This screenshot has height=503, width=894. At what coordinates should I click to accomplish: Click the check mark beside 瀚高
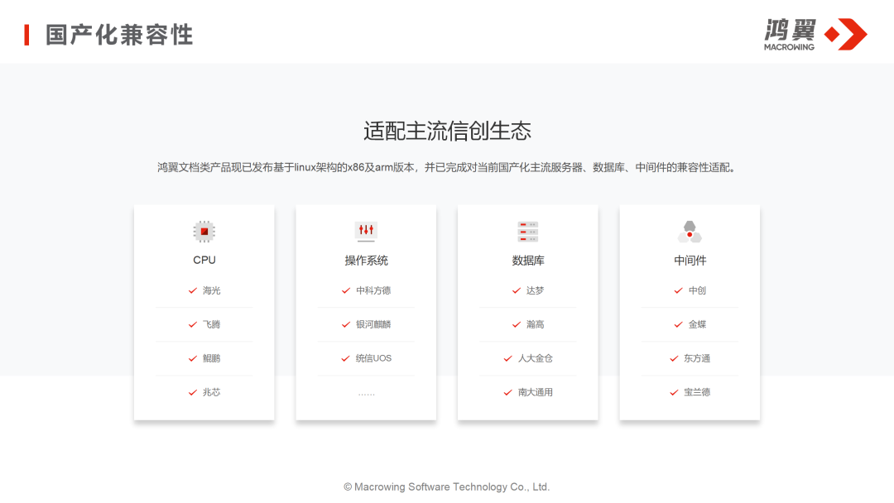516,324
